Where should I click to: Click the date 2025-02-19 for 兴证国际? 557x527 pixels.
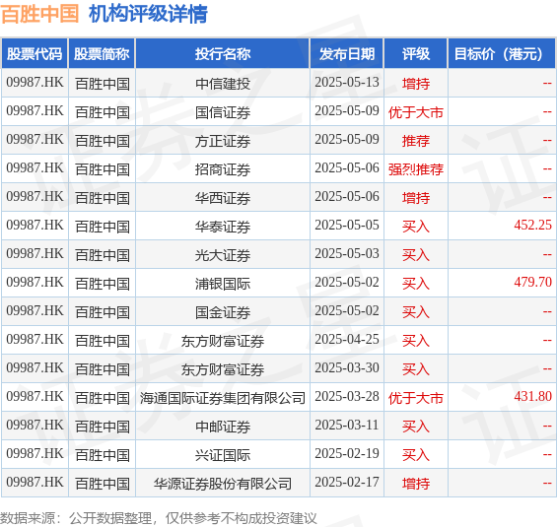pyautogui.click(x=347, y=453)
